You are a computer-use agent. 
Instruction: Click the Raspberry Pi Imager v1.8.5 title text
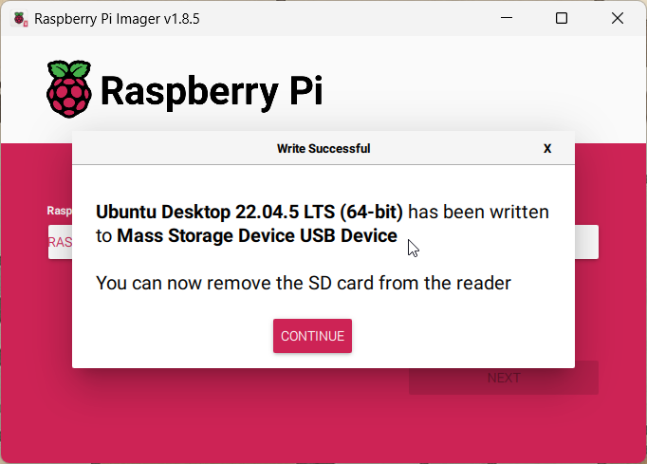118,18
